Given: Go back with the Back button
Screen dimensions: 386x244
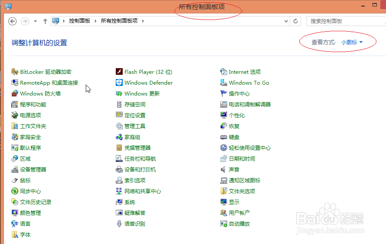Looking at the screenshot, I should [x=12, y=21].
